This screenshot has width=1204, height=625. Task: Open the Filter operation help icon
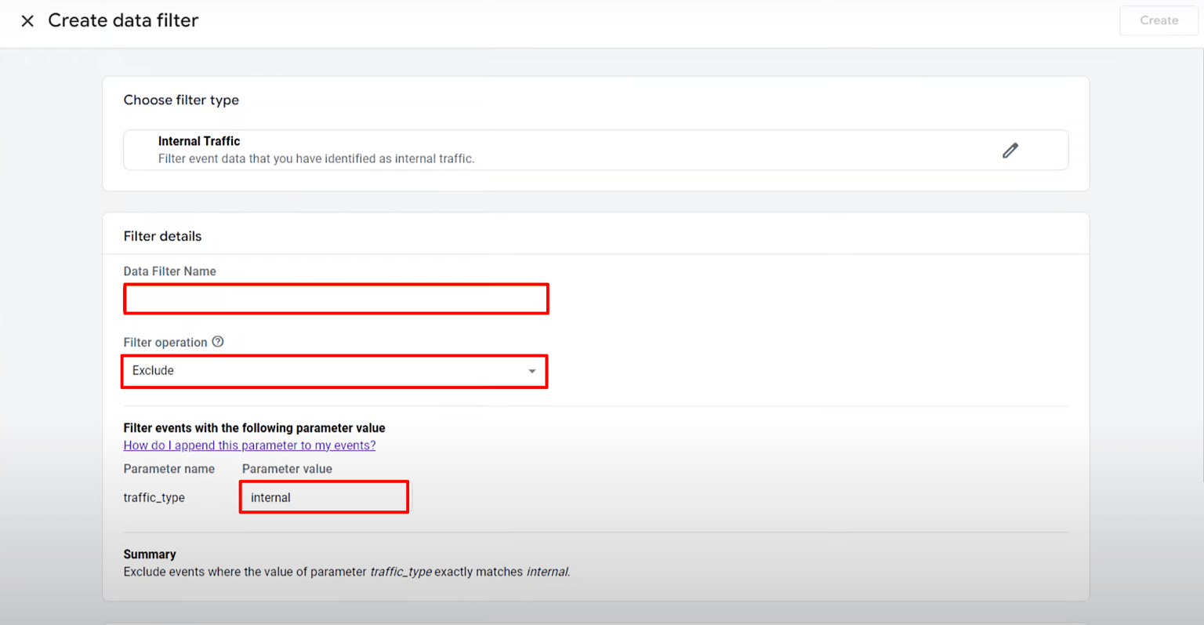coord(218,342)
